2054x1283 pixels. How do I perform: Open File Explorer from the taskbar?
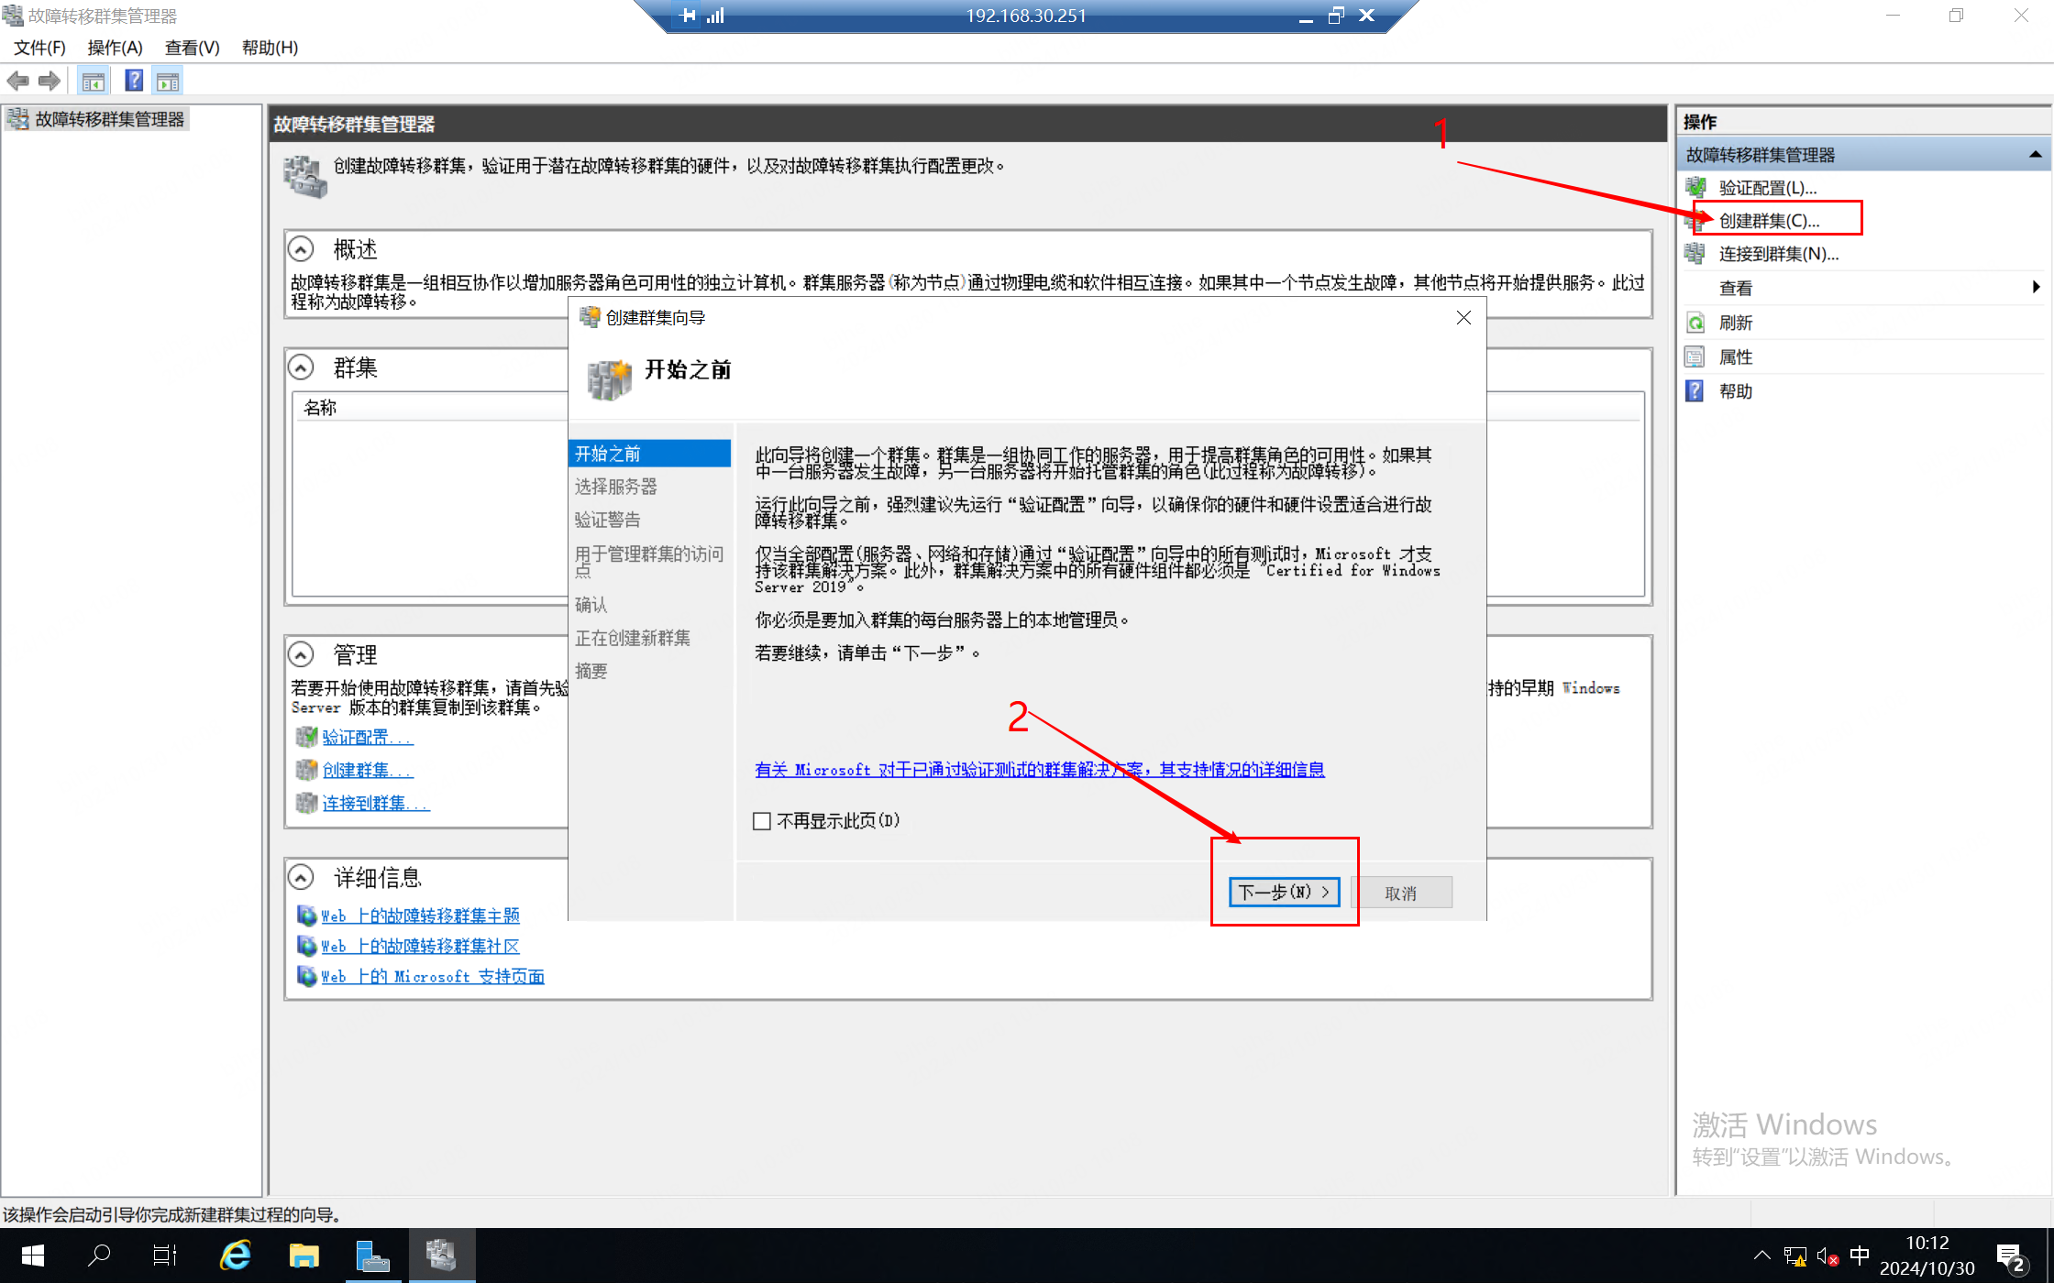pos(304,1255)
